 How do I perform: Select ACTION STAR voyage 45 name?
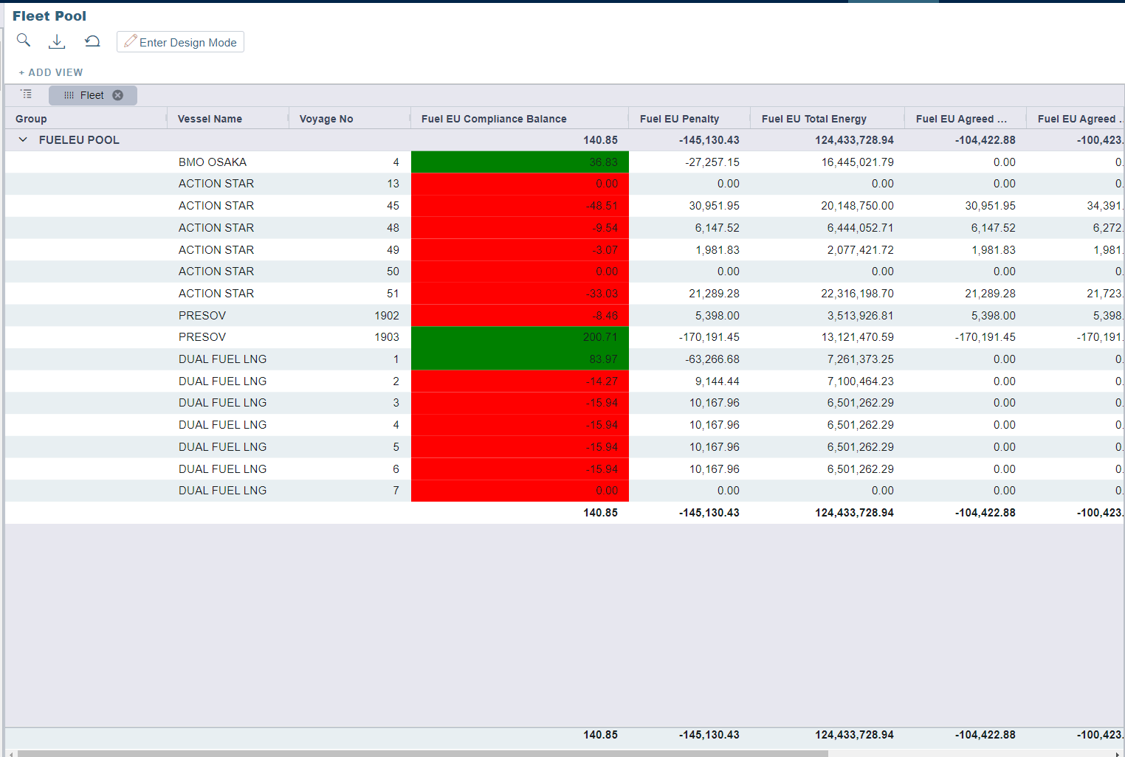216,206
